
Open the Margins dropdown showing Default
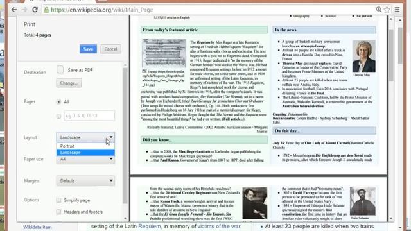(x=85, y=181)
